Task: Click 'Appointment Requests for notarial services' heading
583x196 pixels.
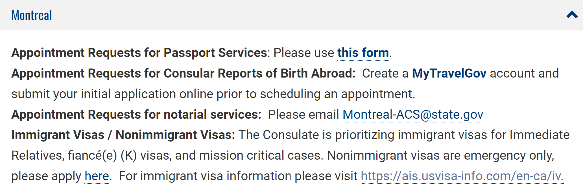Action: tap(136, 114)
